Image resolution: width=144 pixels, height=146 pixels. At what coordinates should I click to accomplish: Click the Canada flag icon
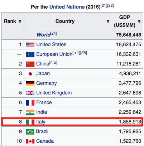(x=30, y=141)
